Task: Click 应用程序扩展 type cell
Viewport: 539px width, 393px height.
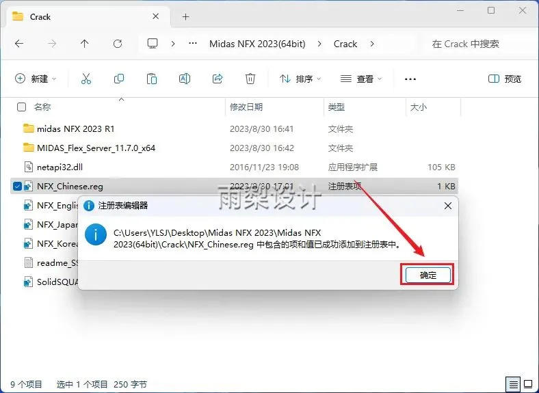Action: pyautogui.click(x=352, y=167)
